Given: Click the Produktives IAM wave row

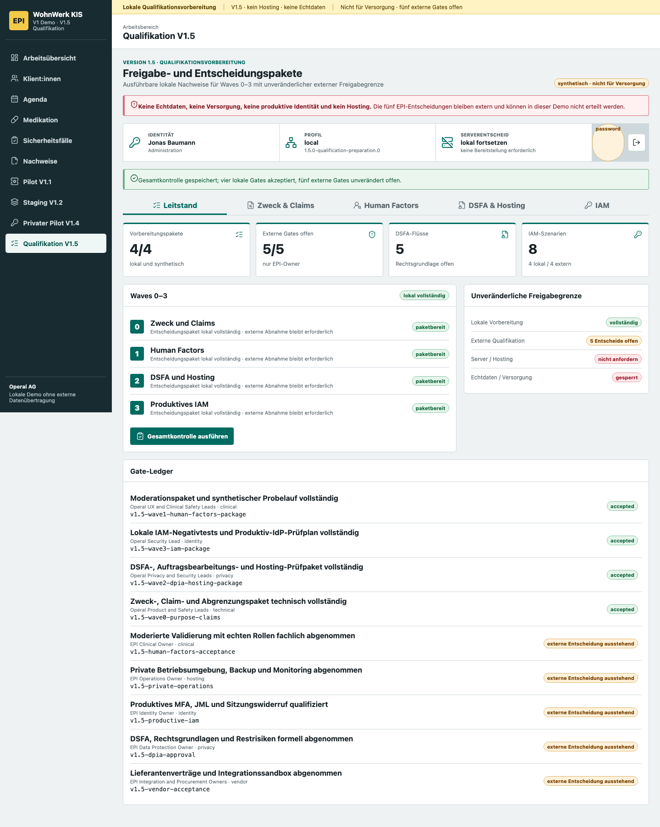Looking at the screenshot, I should tap(290, 408).
